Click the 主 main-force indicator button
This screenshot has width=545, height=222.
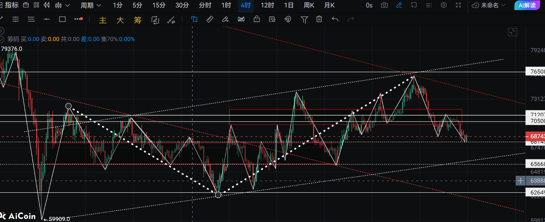103,20
